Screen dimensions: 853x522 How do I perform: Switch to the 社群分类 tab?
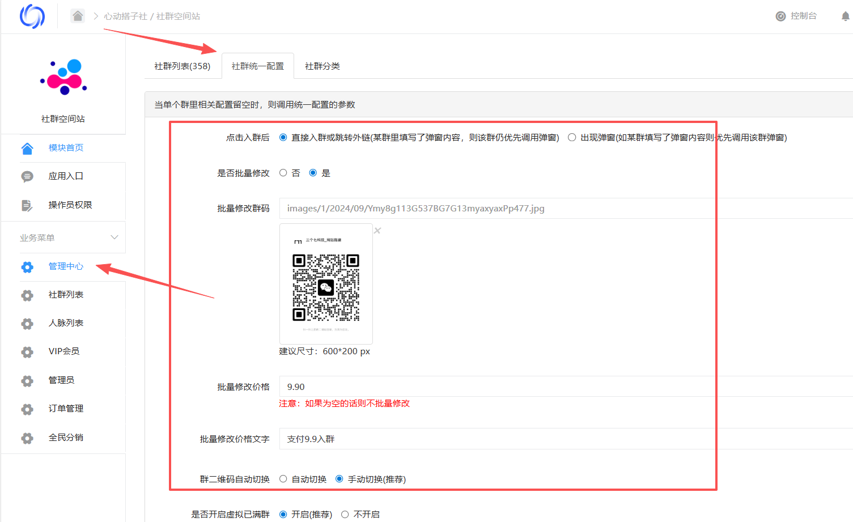322,65
